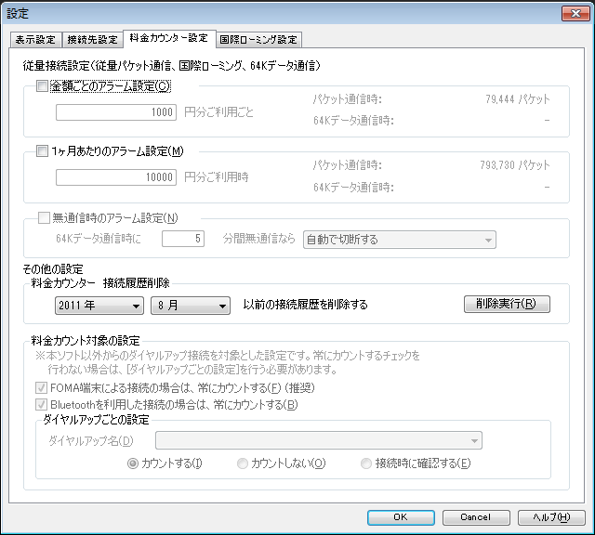Expand the 2011 年 year dropdown
The height and width of the screenshot is (535, 595).
coord(99,305)
